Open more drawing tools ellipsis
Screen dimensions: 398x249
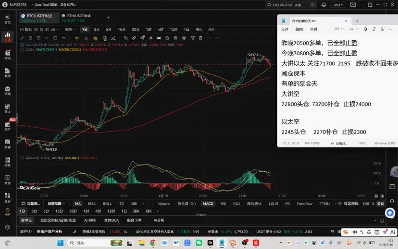(x=63, y=38)
